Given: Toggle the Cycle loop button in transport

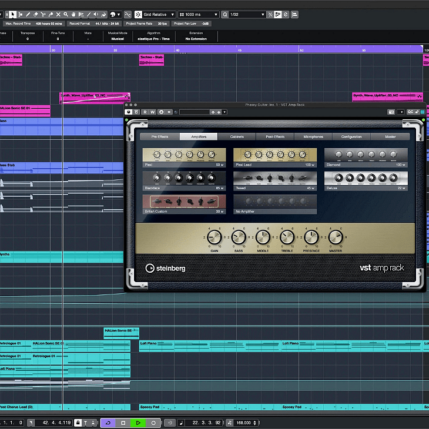Looking at the screenshot, I should [108, 423].
